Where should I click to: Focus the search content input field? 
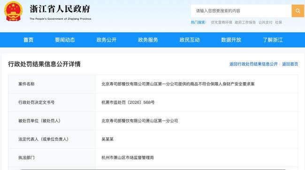241,11
